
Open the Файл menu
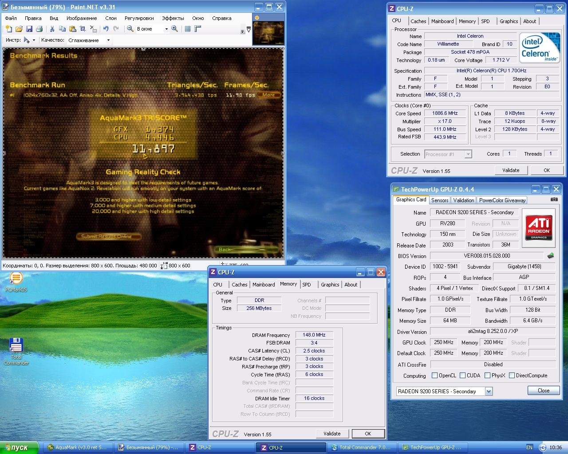11,18
